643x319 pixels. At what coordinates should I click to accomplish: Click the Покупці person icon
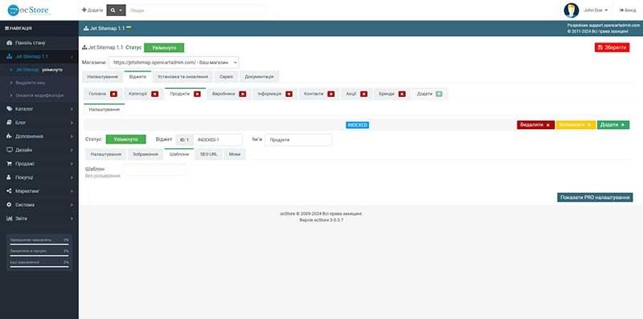pos(10,177)
